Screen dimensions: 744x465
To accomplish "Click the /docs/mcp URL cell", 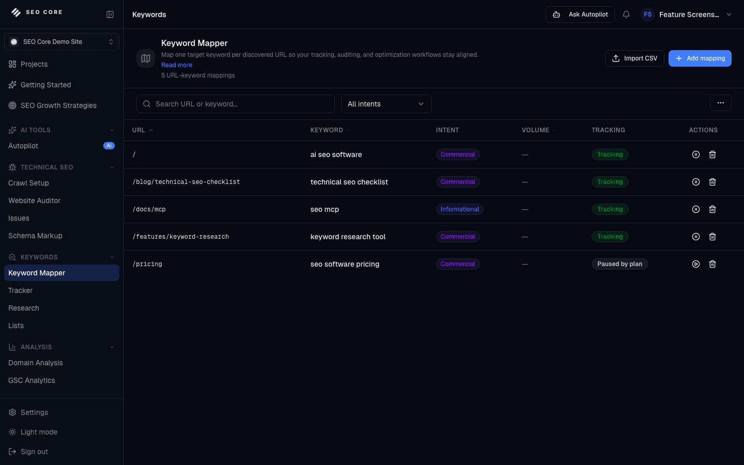I will (x=149, y=209).
